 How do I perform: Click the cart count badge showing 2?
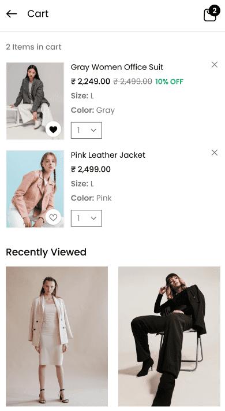click(215, 10)
